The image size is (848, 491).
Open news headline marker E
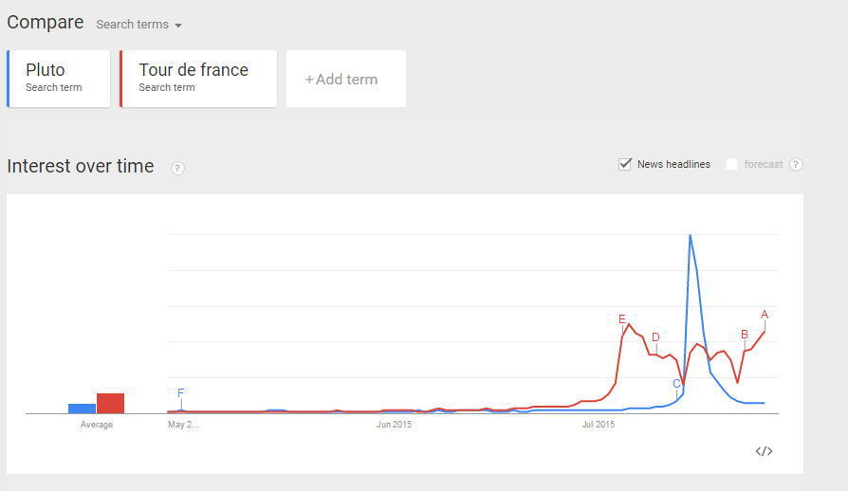[x=622, y=318]
